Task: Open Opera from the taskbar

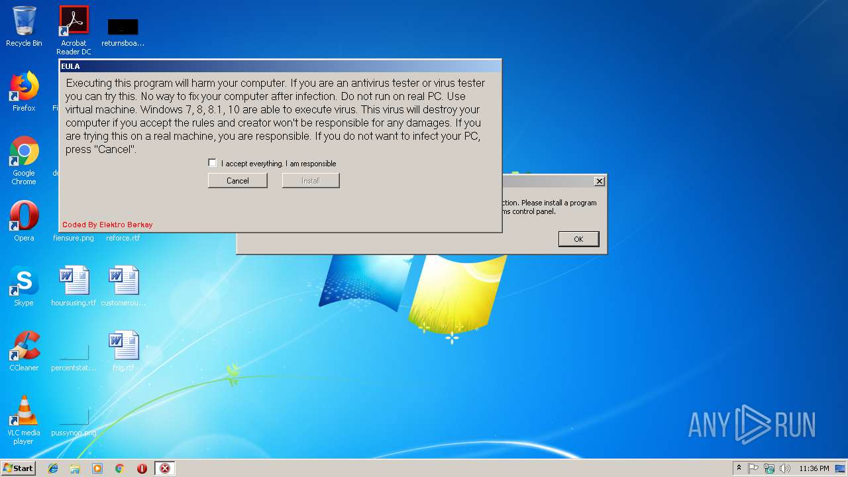Action: (x=142, y=468)
